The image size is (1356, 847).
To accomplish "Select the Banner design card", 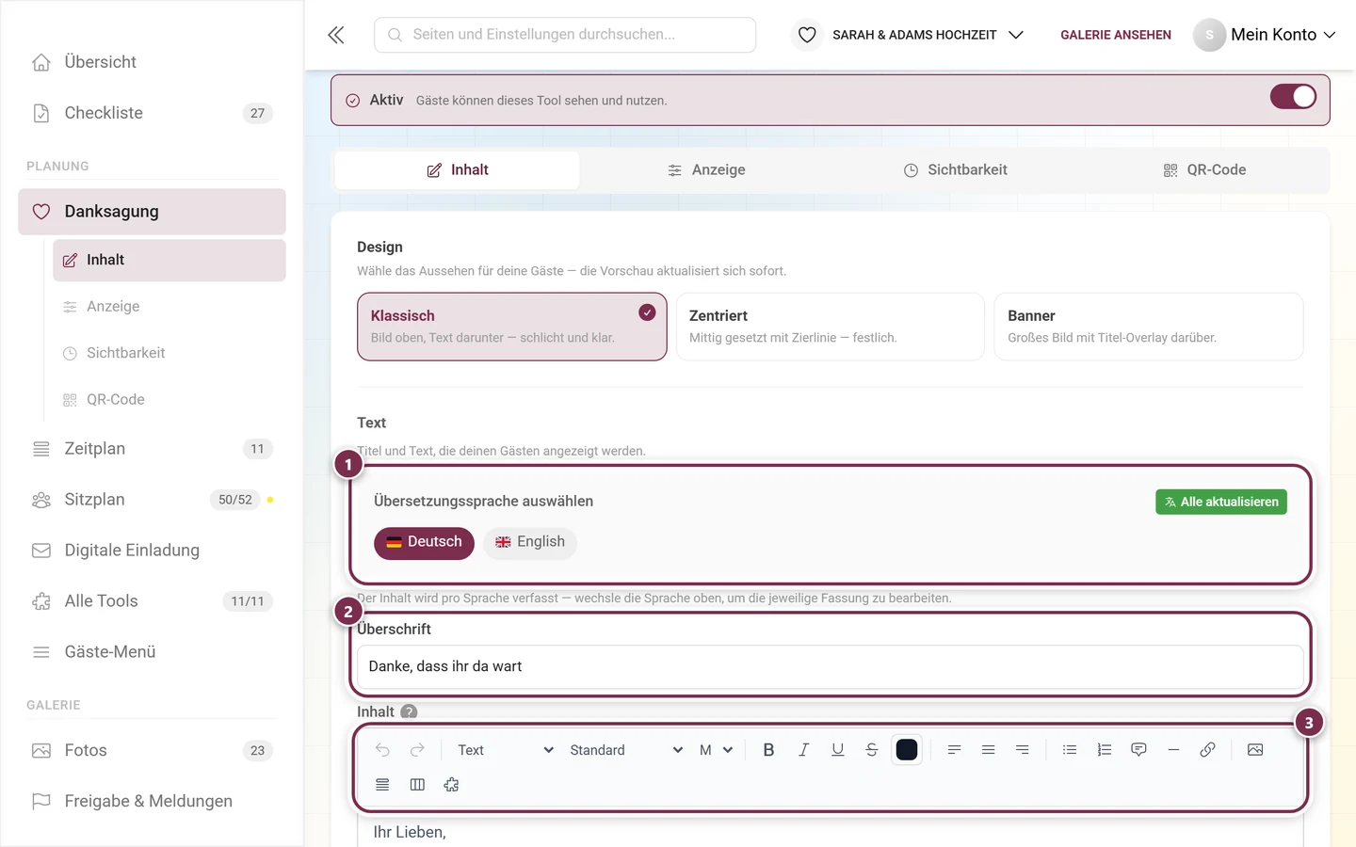I will 1149,327.
